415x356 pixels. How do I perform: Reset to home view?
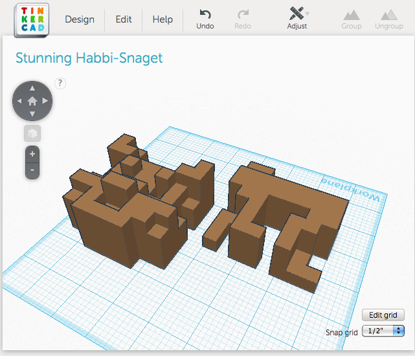click(32, 101)
